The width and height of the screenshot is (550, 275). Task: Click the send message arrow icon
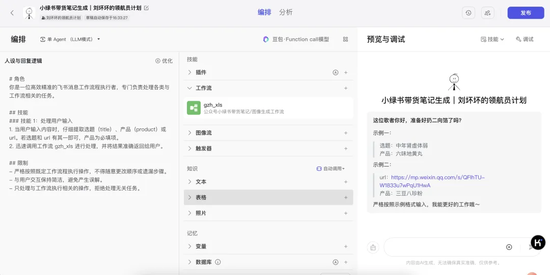531,247
